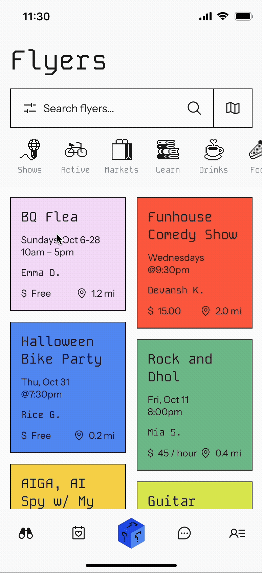The width and height of the screenshot is (262, 573).
Task: Open the profile list tab
Action: (x=237, y=533)
